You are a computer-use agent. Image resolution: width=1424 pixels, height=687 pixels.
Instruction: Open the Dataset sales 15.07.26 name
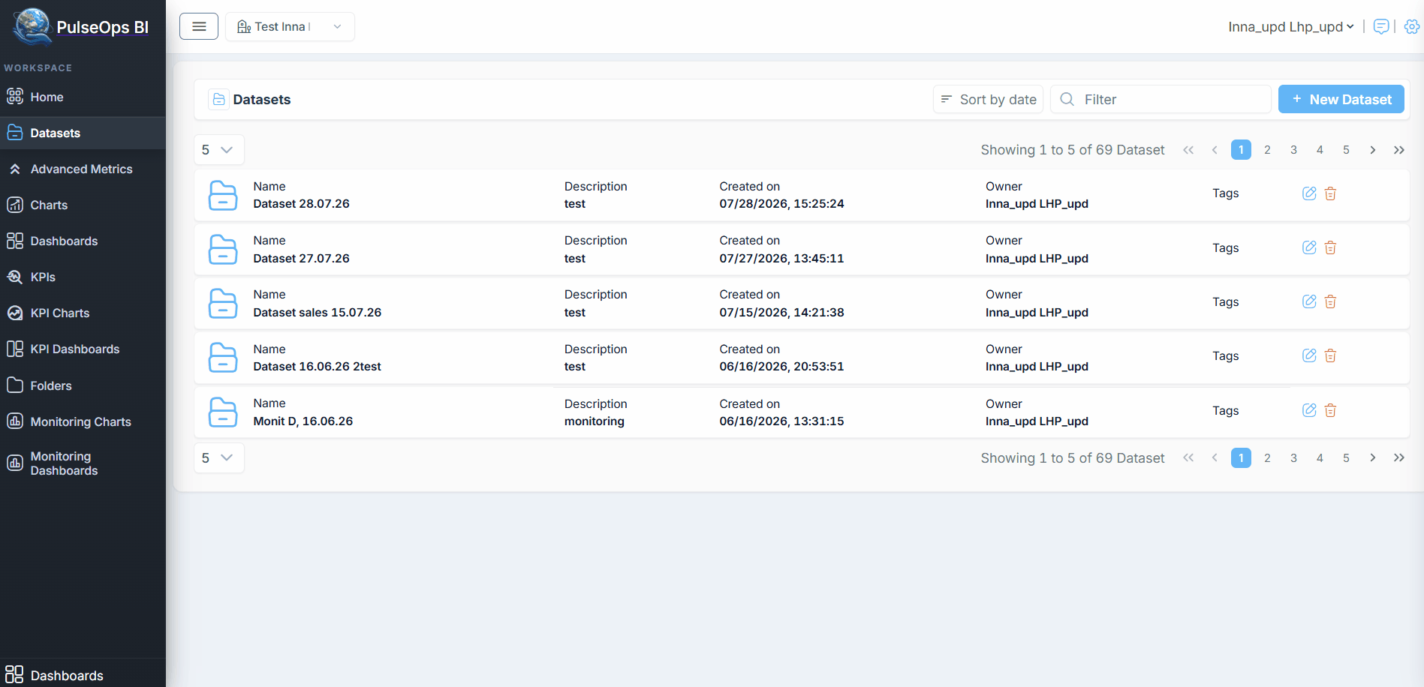click(x=317, y=312)
